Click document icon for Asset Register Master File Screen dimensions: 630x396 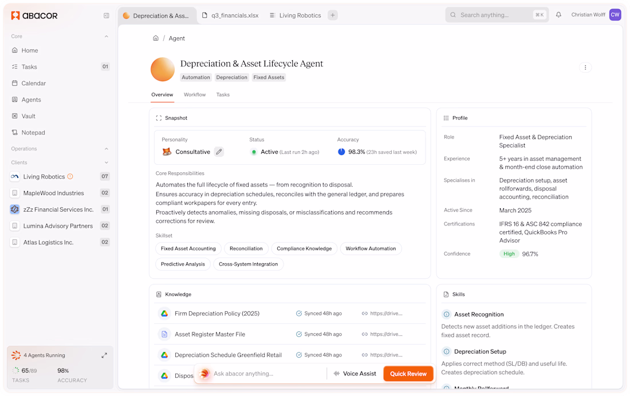164,334
